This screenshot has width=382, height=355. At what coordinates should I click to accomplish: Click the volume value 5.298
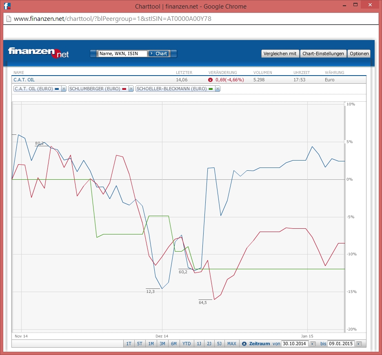(x=259, y=80)
